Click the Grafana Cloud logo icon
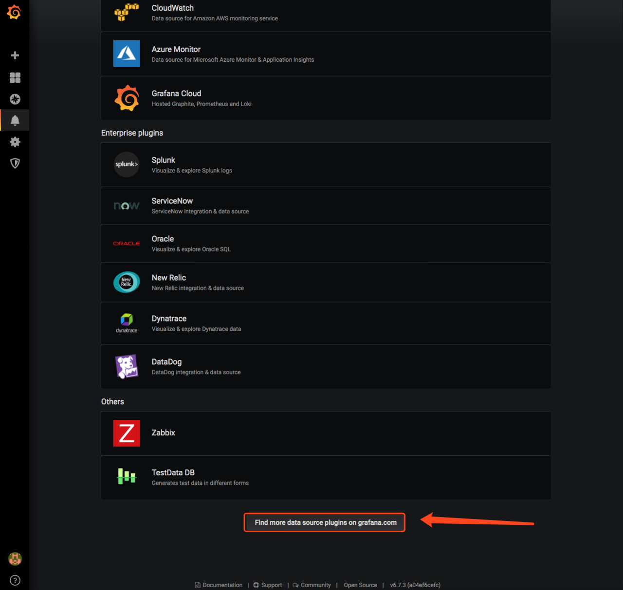623x590 pixels. point(127,98)
